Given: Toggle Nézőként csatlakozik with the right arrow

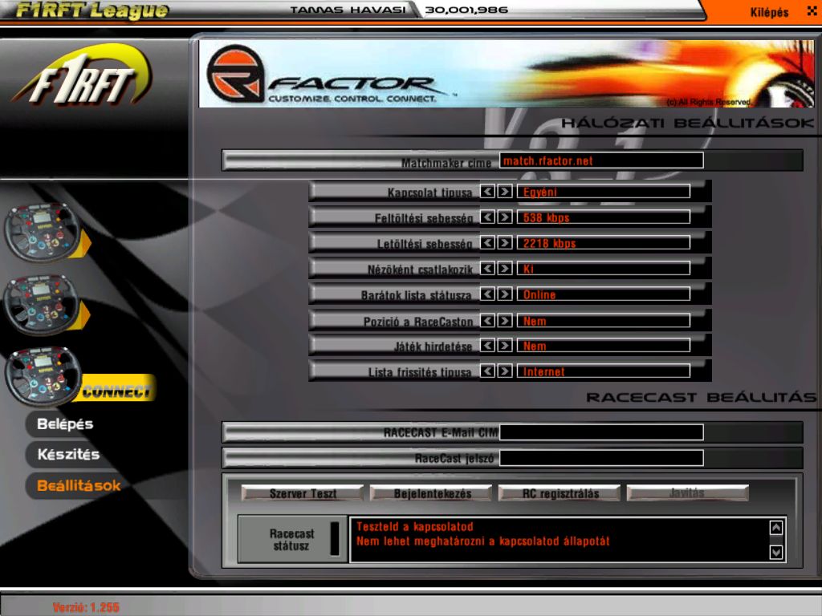Looking at the screenshot, I should [x=505, y=268].
